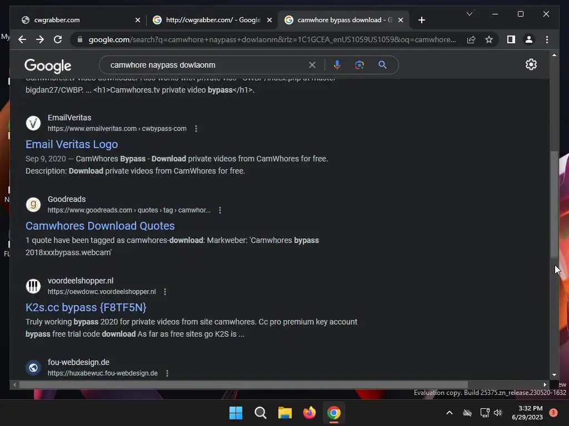Close the http://cwgrabber.com/ Google tab
The height and width of the screenshot is (426, 569).
(x=269, y=20)
